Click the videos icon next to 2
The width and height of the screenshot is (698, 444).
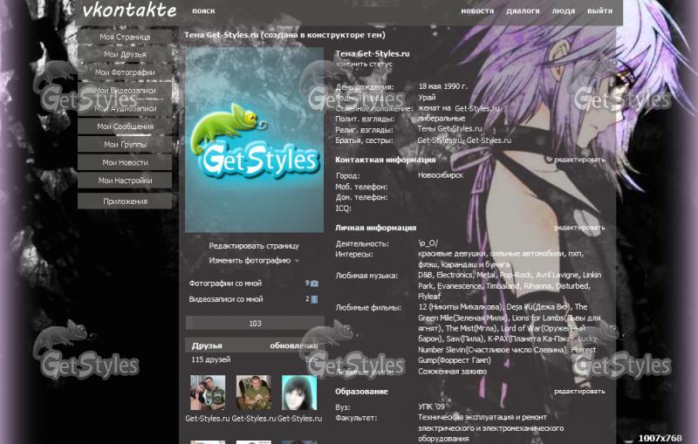[314, 299]
